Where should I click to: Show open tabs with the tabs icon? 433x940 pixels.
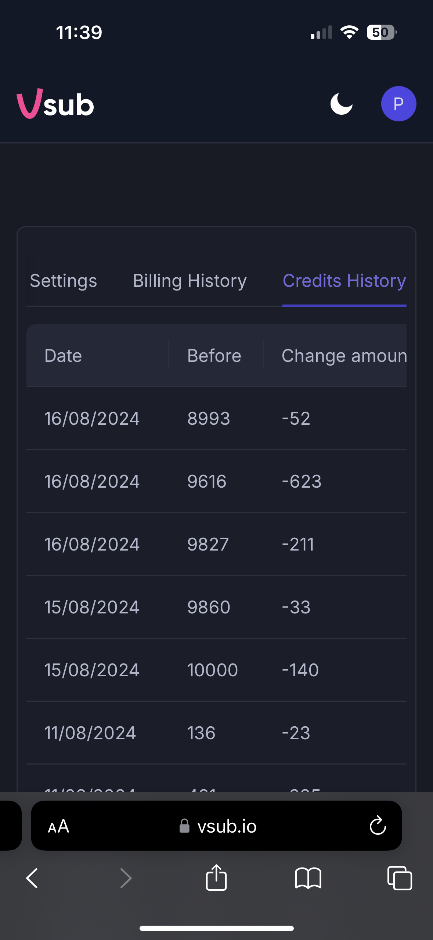400,878
